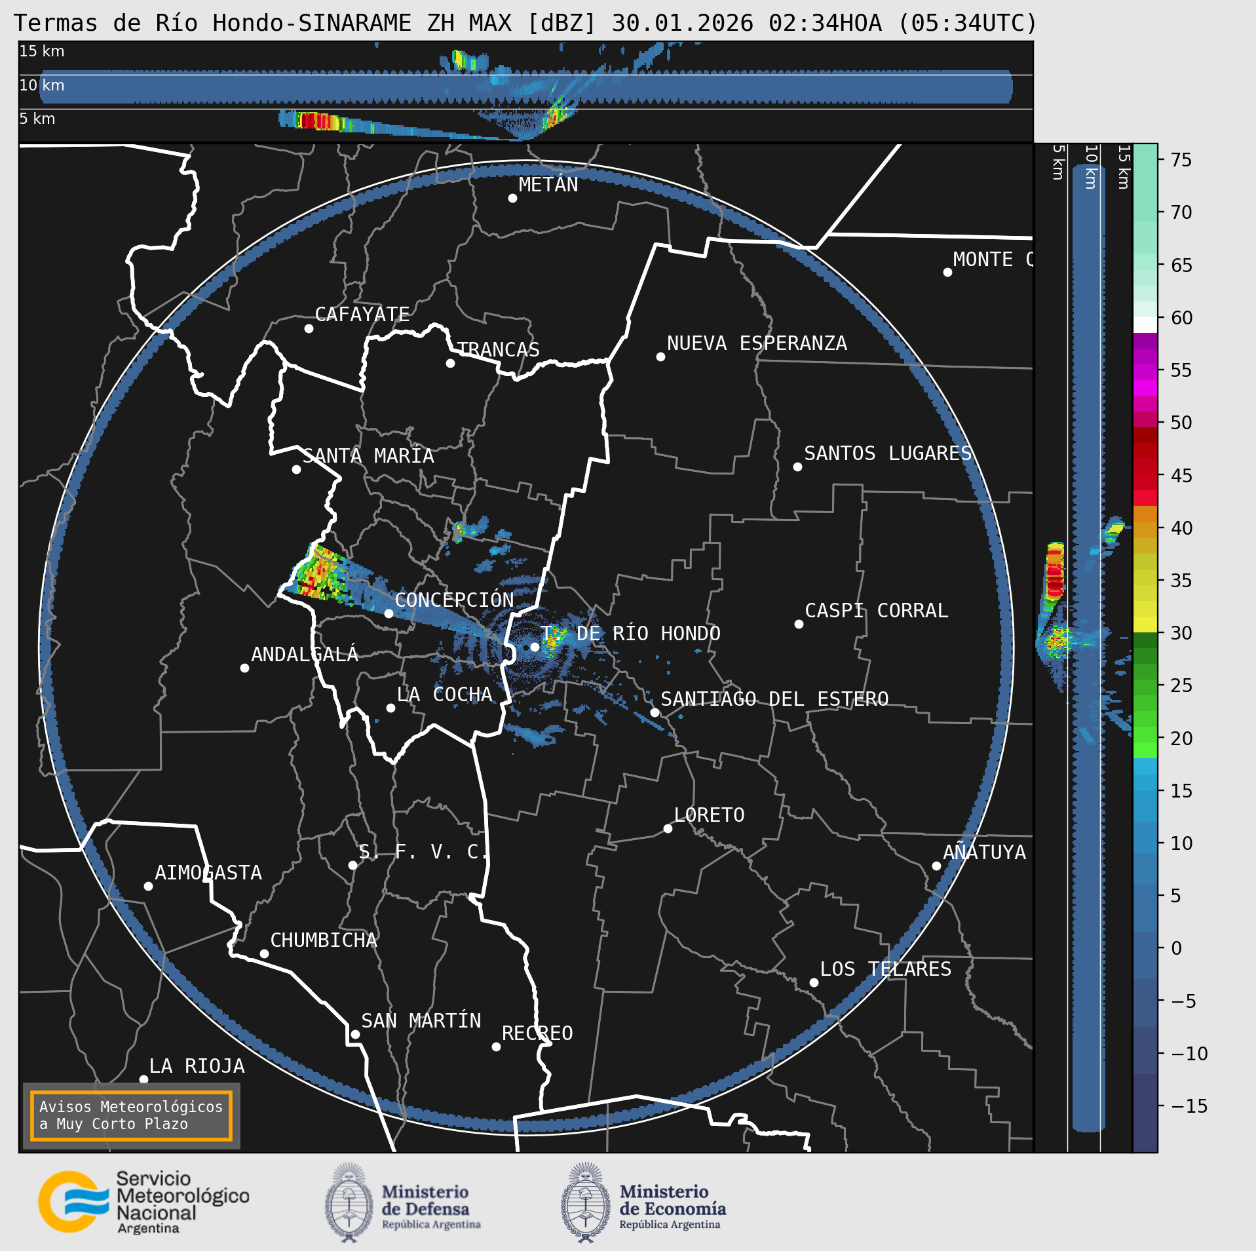Select the CAFAYATE city label
Viewport: 1256px width, 1251px height.
362,315
